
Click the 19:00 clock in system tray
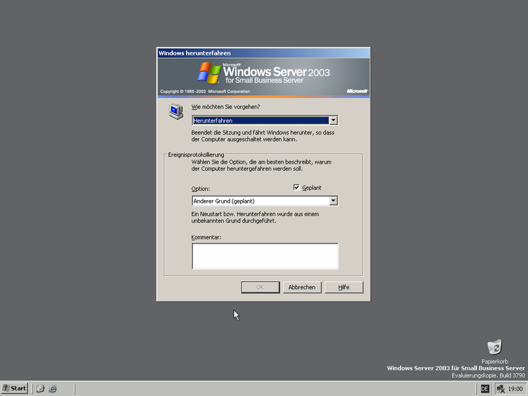tap(514, 388)
